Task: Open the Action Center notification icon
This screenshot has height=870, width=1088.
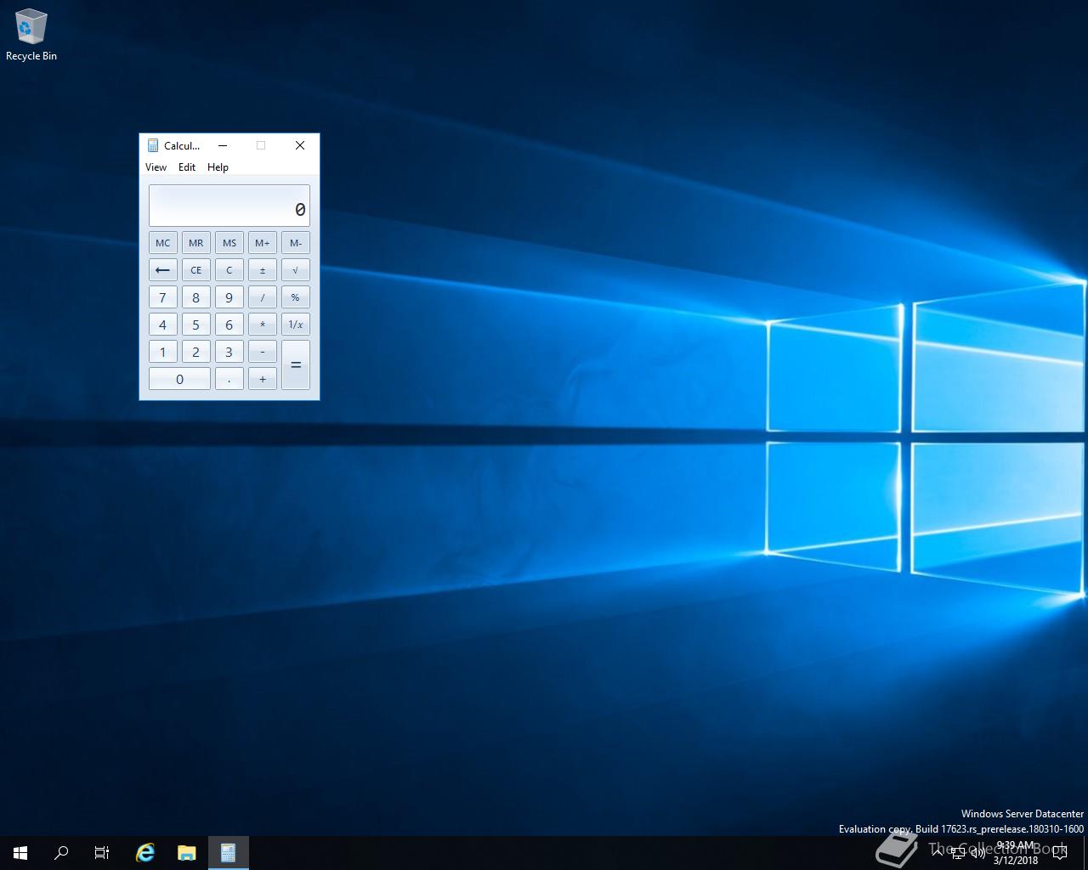Action: click(1059, 853)
